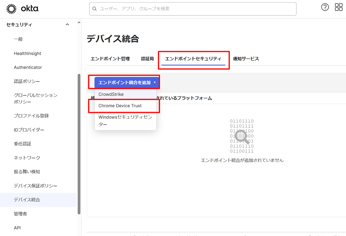Click the sidebar scrollbar up arrow

pyautogui.click(x=79, y=22)
